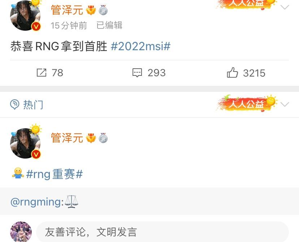Tap the silver medal badge in second post
Screen dimensions: 299x242
tap(103, 138)
